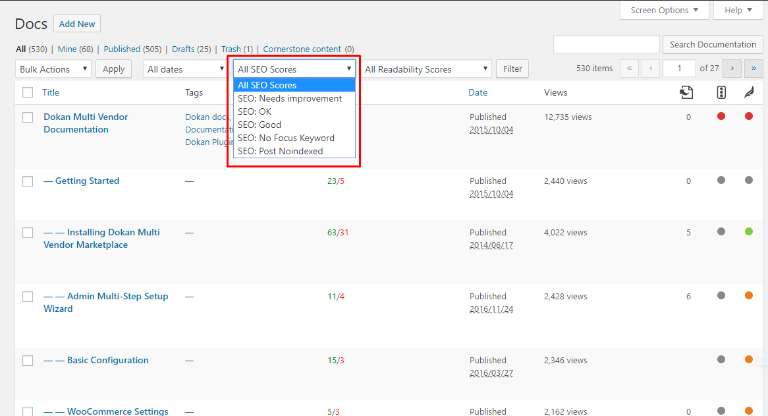Open the Published (505) filter link

coord(132,49)
